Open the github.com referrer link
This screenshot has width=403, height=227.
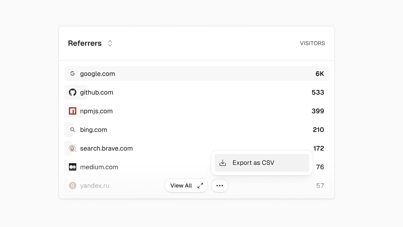(97, 92)
